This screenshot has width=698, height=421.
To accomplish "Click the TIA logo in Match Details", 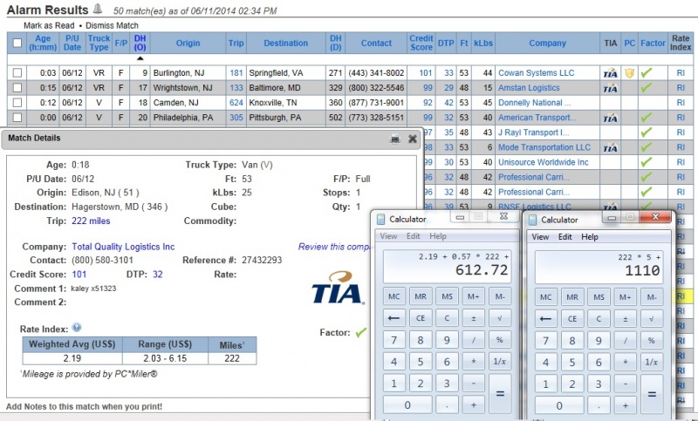I will click(x=338, y=289).
